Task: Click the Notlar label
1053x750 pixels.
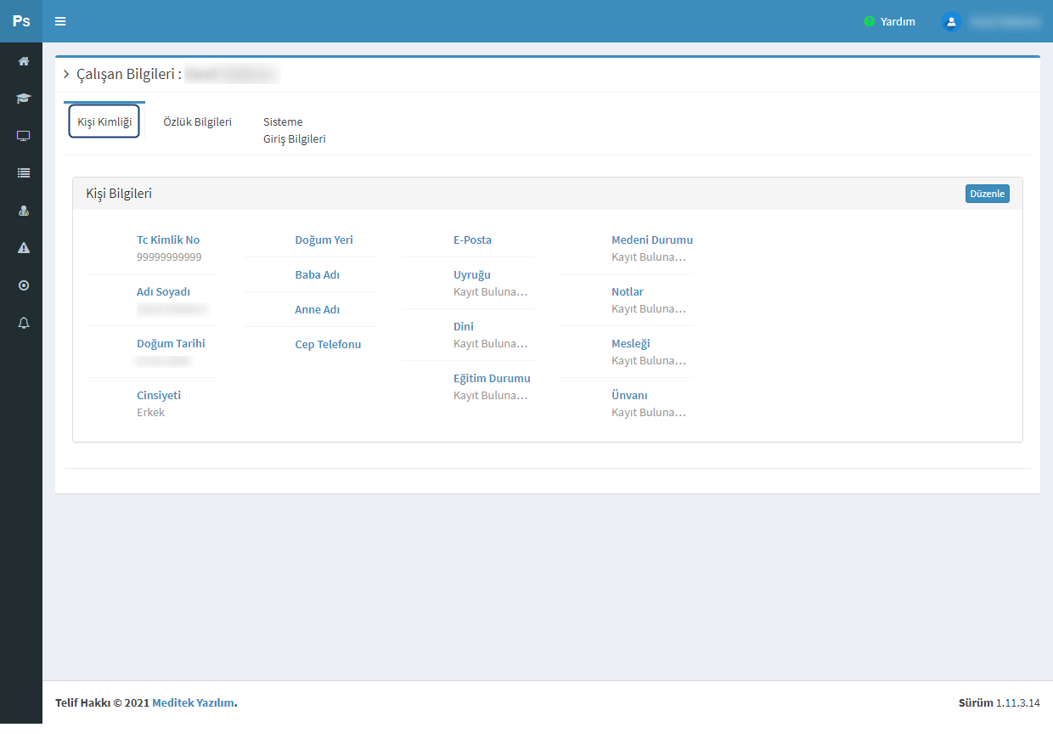Action: (x=628, y=291)
